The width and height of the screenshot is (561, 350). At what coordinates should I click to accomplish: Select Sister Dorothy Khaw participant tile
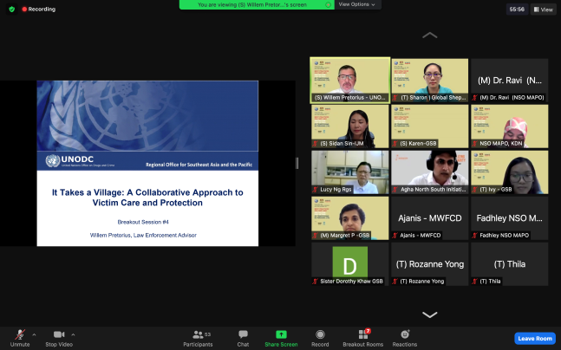(x=349, y=263)
